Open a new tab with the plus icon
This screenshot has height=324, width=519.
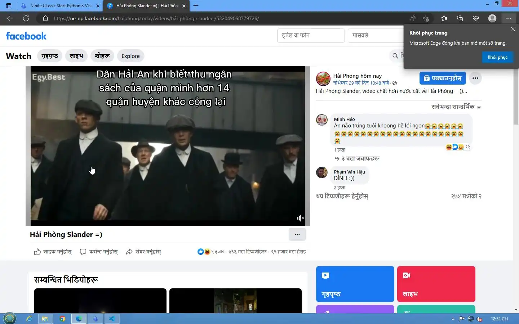(x=196, y=6)
